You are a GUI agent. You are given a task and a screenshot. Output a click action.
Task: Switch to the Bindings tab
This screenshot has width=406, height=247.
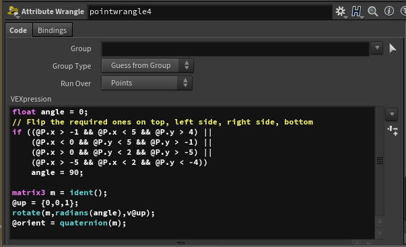point(53,30)
